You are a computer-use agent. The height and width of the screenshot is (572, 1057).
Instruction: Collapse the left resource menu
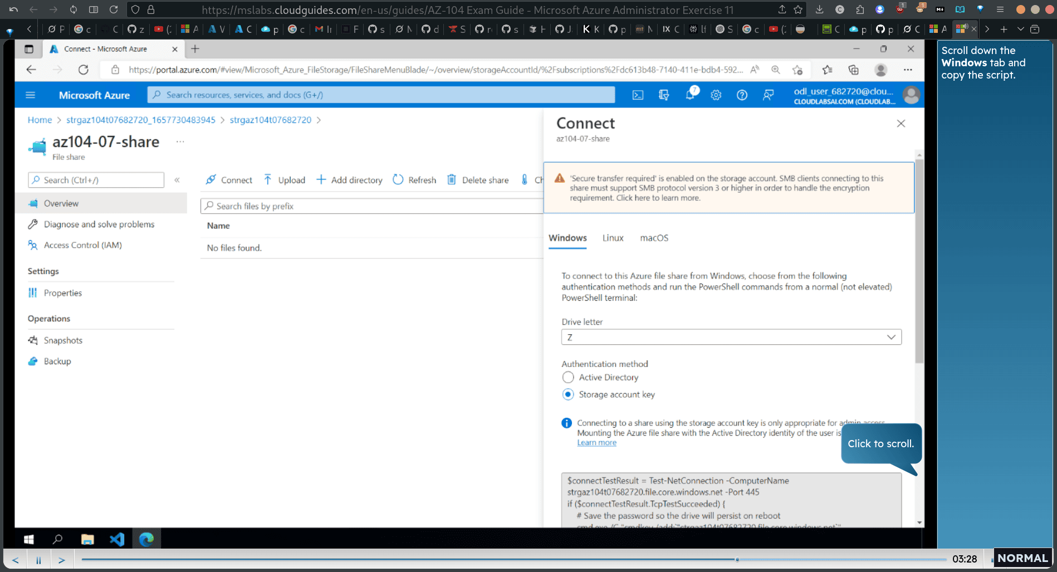click(177, 180)
